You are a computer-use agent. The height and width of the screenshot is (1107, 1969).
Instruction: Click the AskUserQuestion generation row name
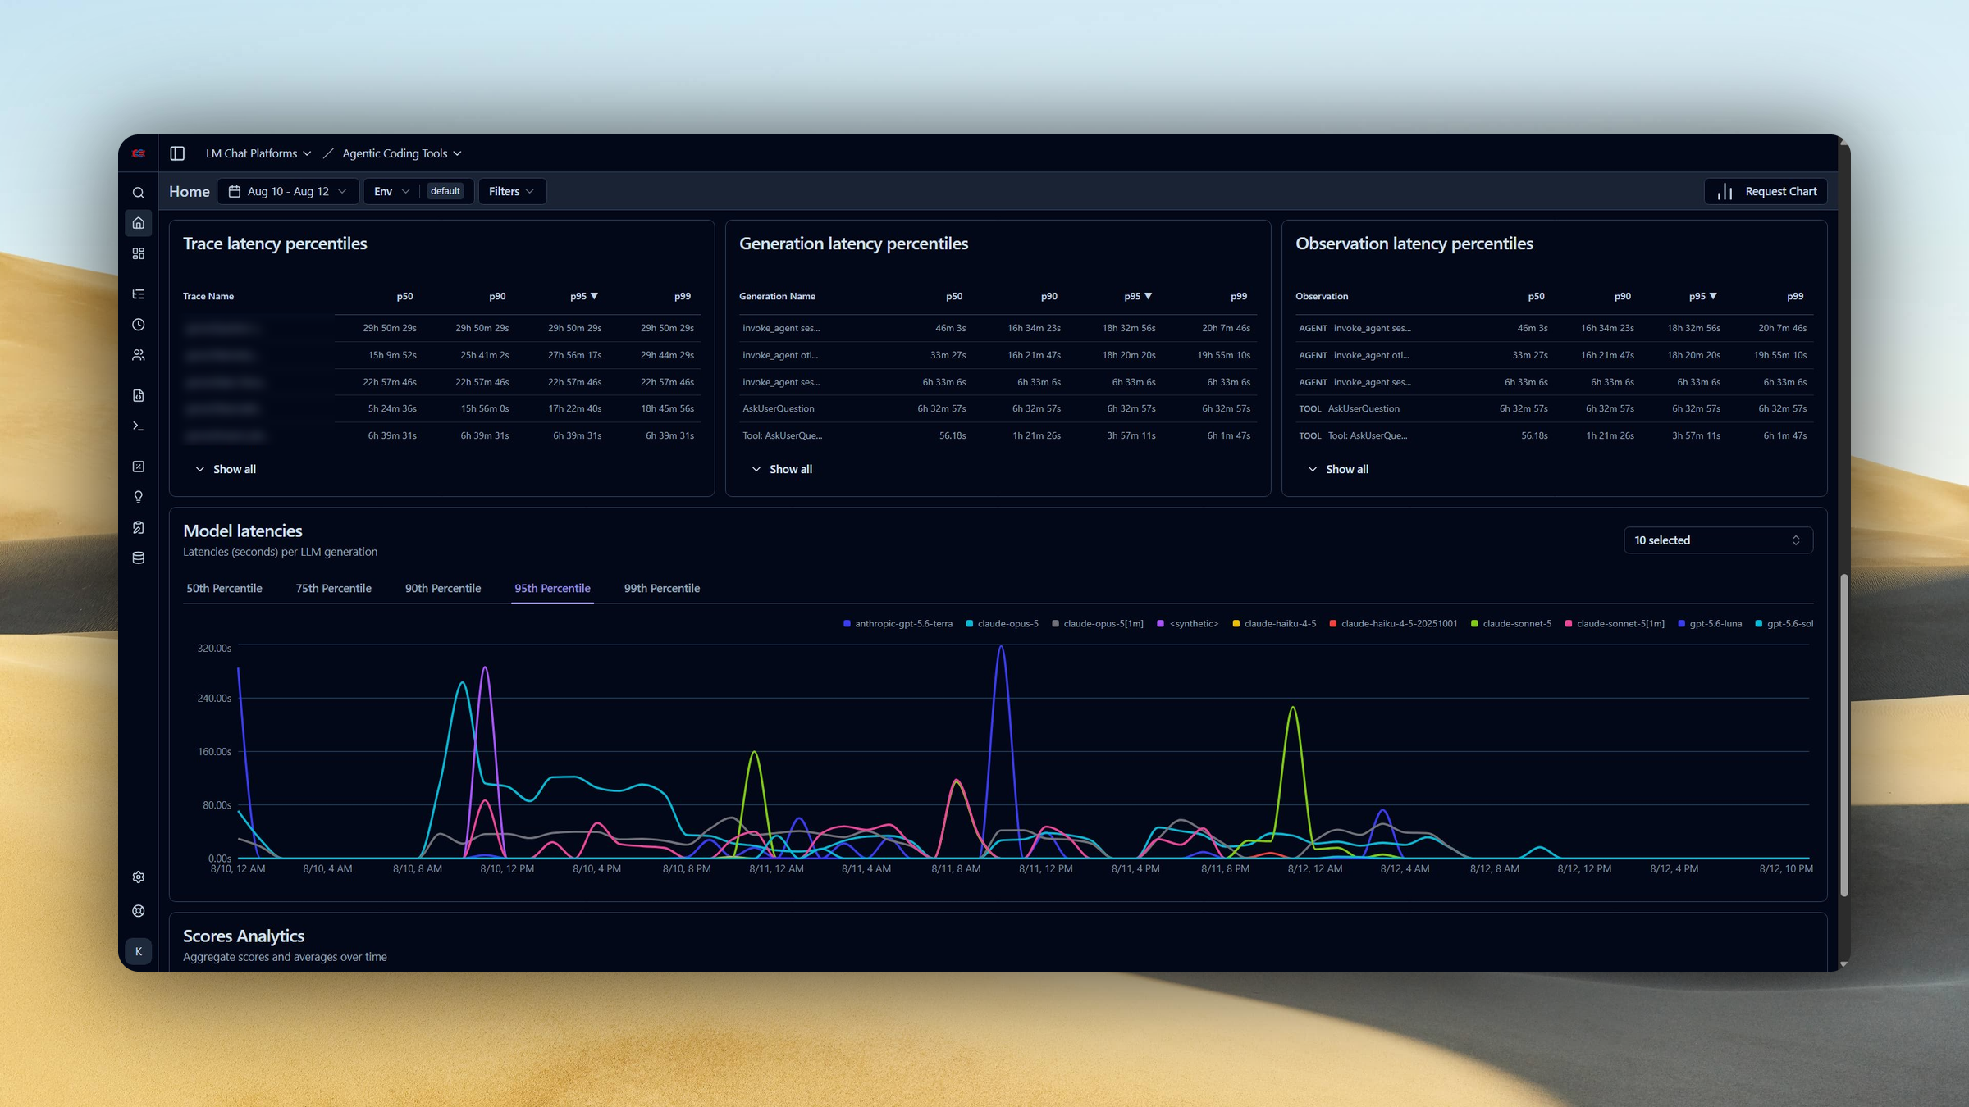779,408
